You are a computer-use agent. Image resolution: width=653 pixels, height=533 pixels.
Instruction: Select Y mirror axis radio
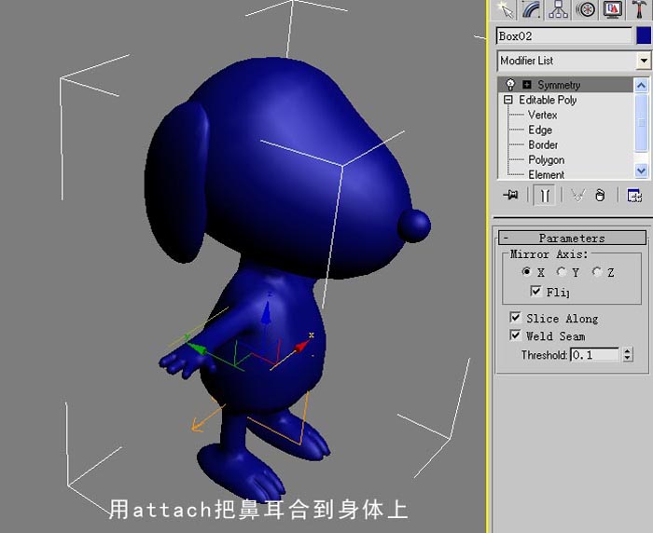(x=562, y=272)
